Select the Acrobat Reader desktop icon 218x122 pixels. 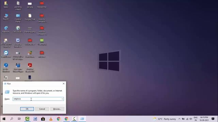point(30,68)
